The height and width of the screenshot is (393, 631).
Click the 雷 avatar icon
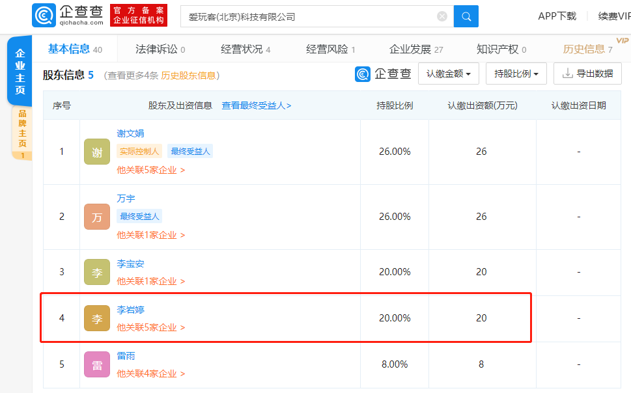[97, 364]
